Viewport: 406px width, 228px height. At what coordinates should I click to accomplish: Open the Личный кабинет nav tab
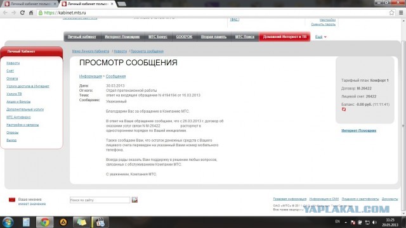point(82,37)
